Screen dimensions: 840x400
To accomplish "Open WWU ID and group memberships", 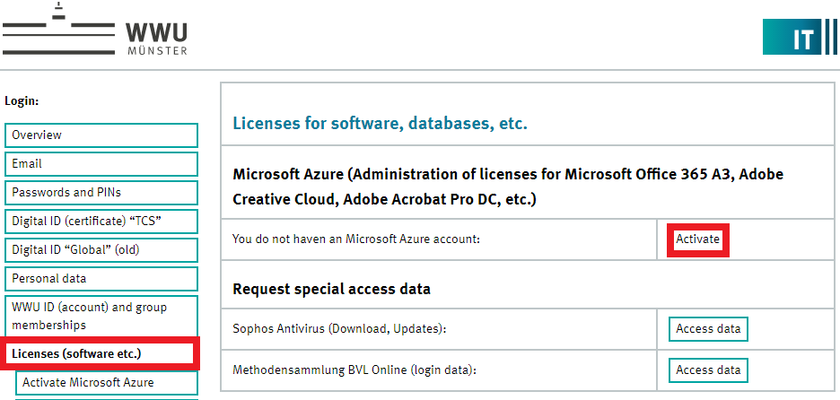I will click(101, 317).
